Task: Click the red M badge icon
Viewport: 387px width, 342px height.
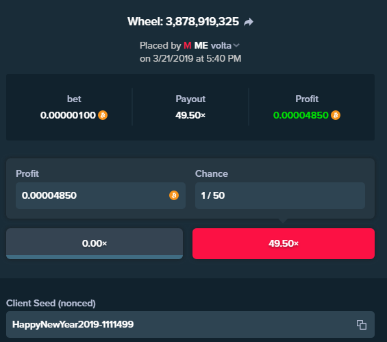Action: point(188,45)
